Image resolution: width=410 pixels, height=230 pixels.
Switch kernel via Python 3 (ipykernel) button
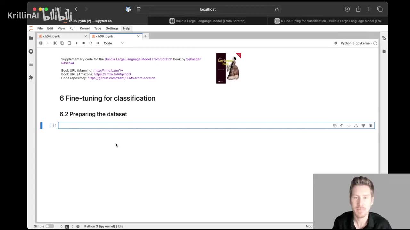pos(356,43)
